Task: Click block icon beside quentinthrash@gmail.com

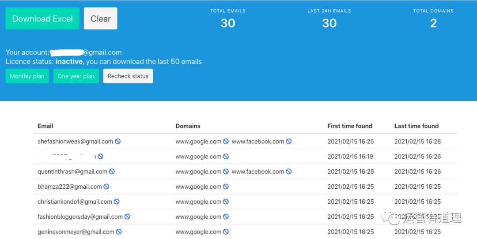Action: tap(112, 172)
